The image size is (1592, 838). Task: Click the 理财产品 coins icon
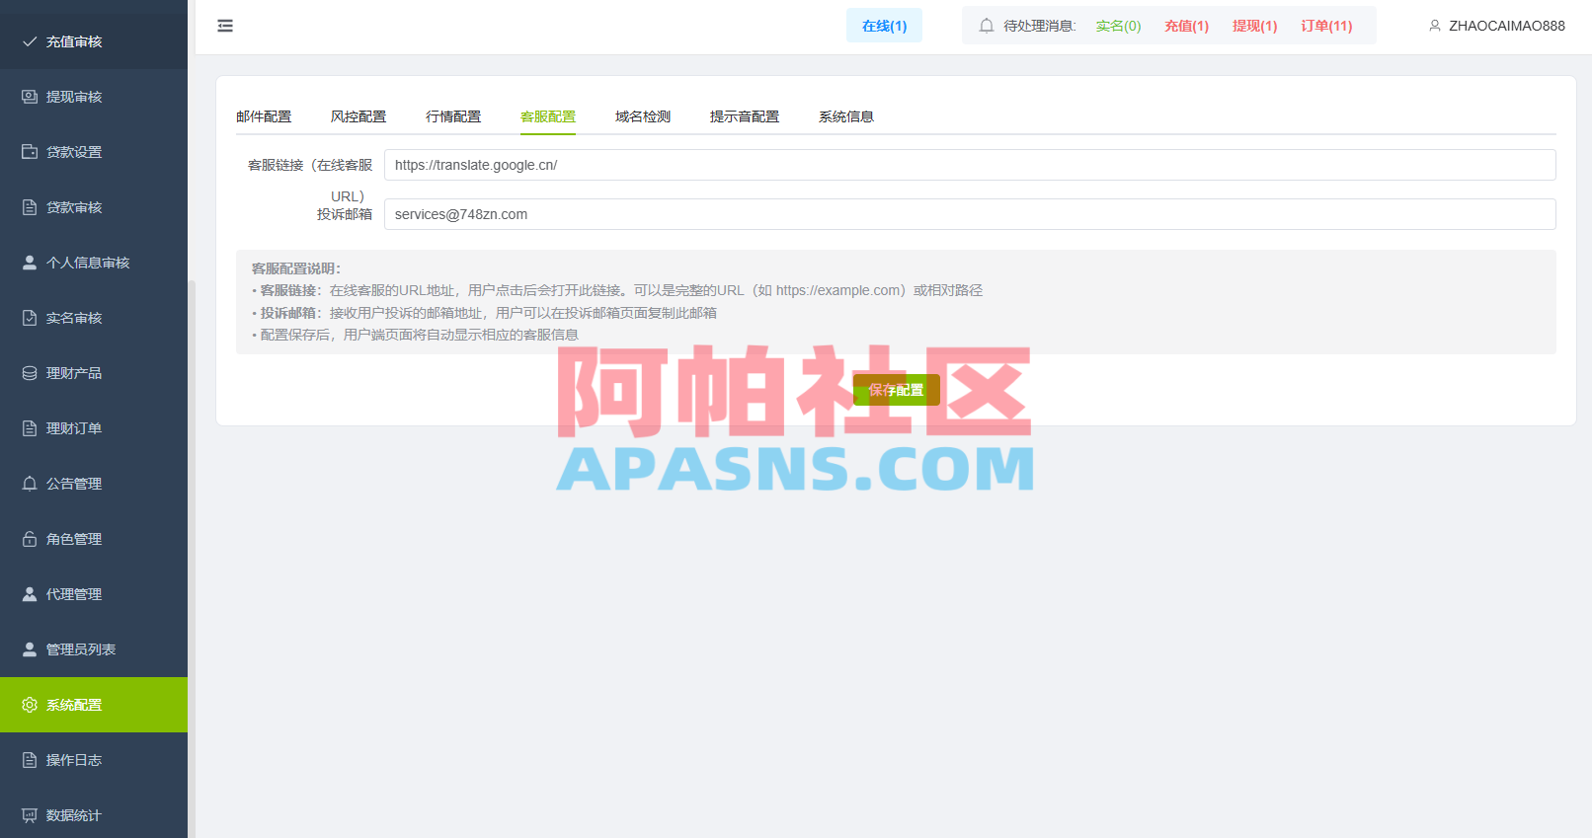30,373
